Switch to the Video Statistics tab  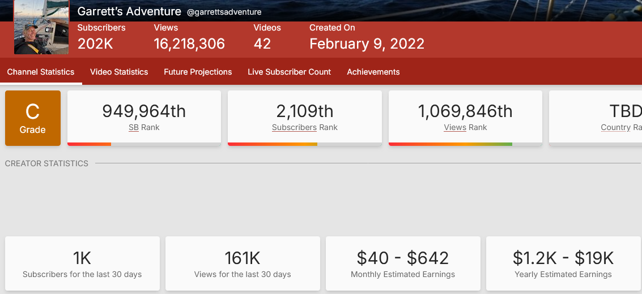coord(119,72)
